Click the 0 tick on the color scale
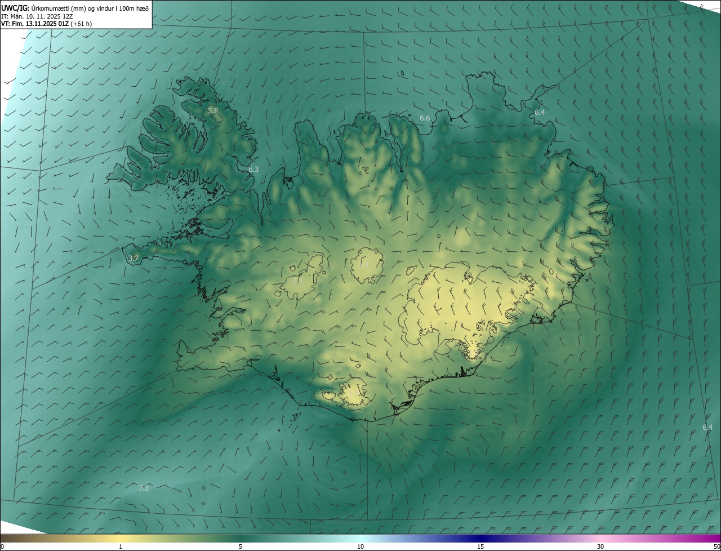 (x=2, y=546)
